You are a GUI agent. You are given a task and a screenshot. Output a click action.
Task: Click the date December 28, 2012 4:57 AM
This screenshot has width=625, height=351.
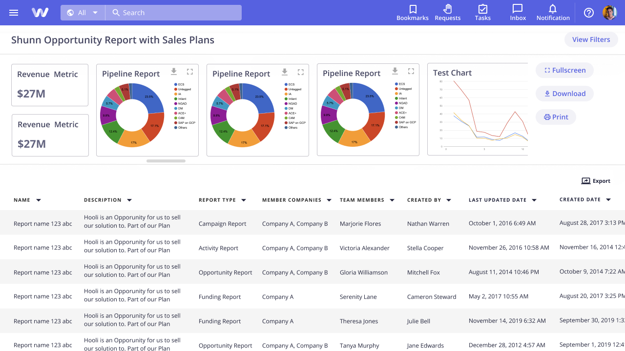(x=507, y=345)
